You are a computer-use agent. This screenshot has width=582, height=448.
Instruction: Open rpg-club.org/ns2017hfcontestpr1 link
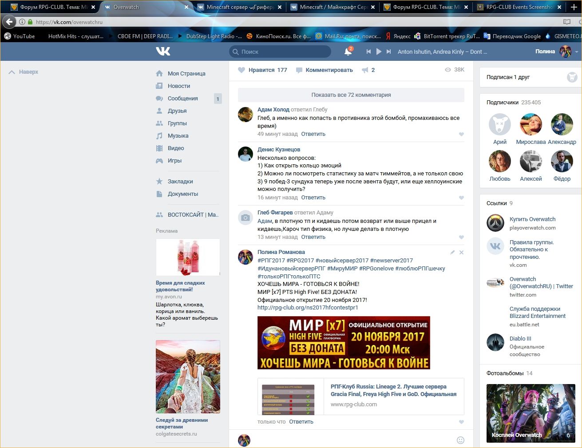(308, 308)
